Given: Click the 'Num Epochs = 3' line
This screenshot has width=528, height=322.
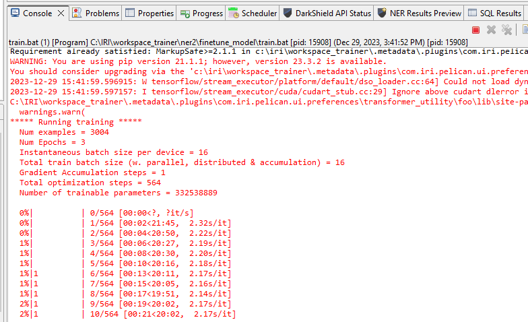Looking at the screenshot, I should (x=53, y=143).
